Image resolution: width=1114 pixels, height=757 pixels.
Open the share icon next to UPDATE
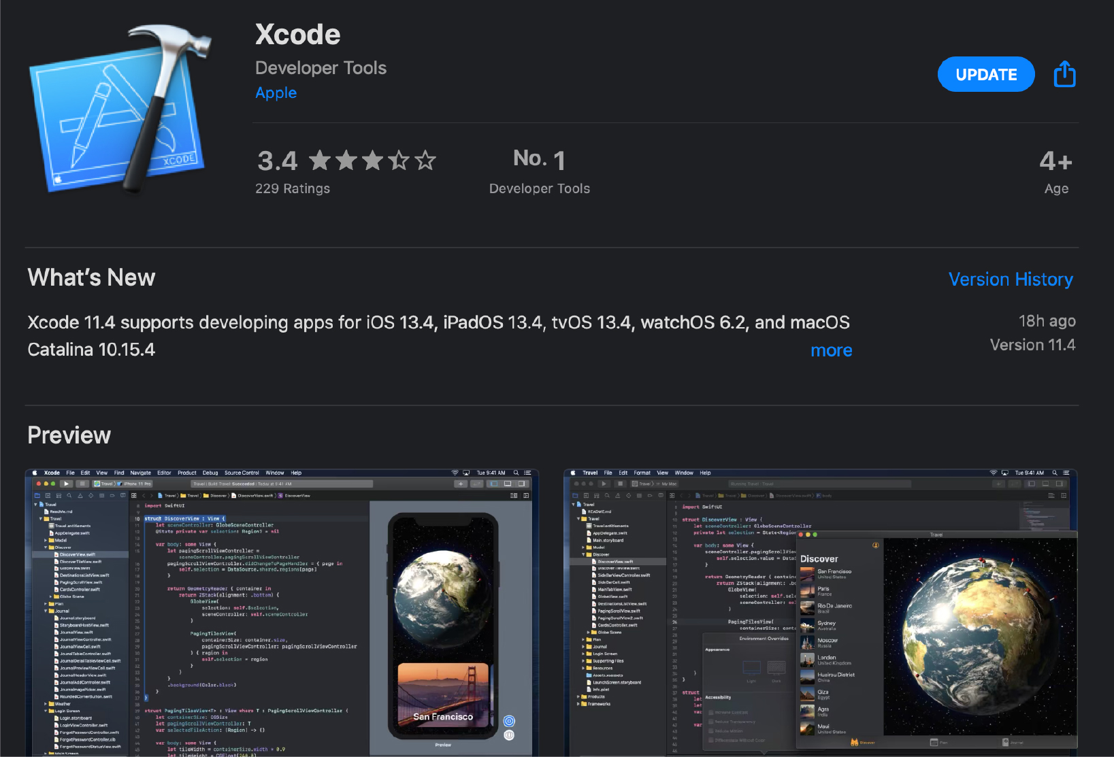coord(1064,73)
